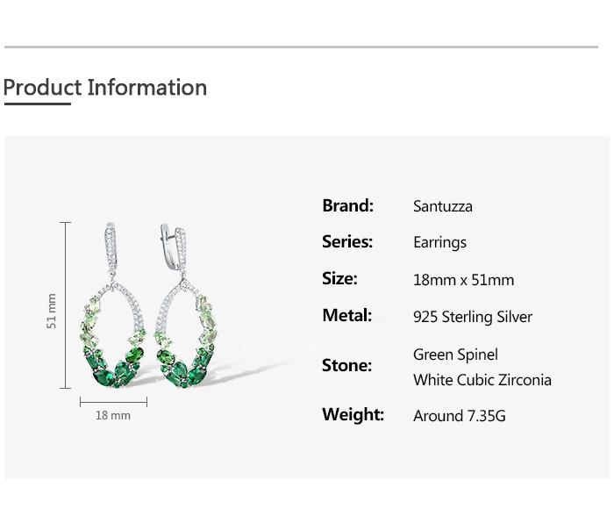Select the Size label
This screenshot has width=614, height=523.
[x=339, y=278]
